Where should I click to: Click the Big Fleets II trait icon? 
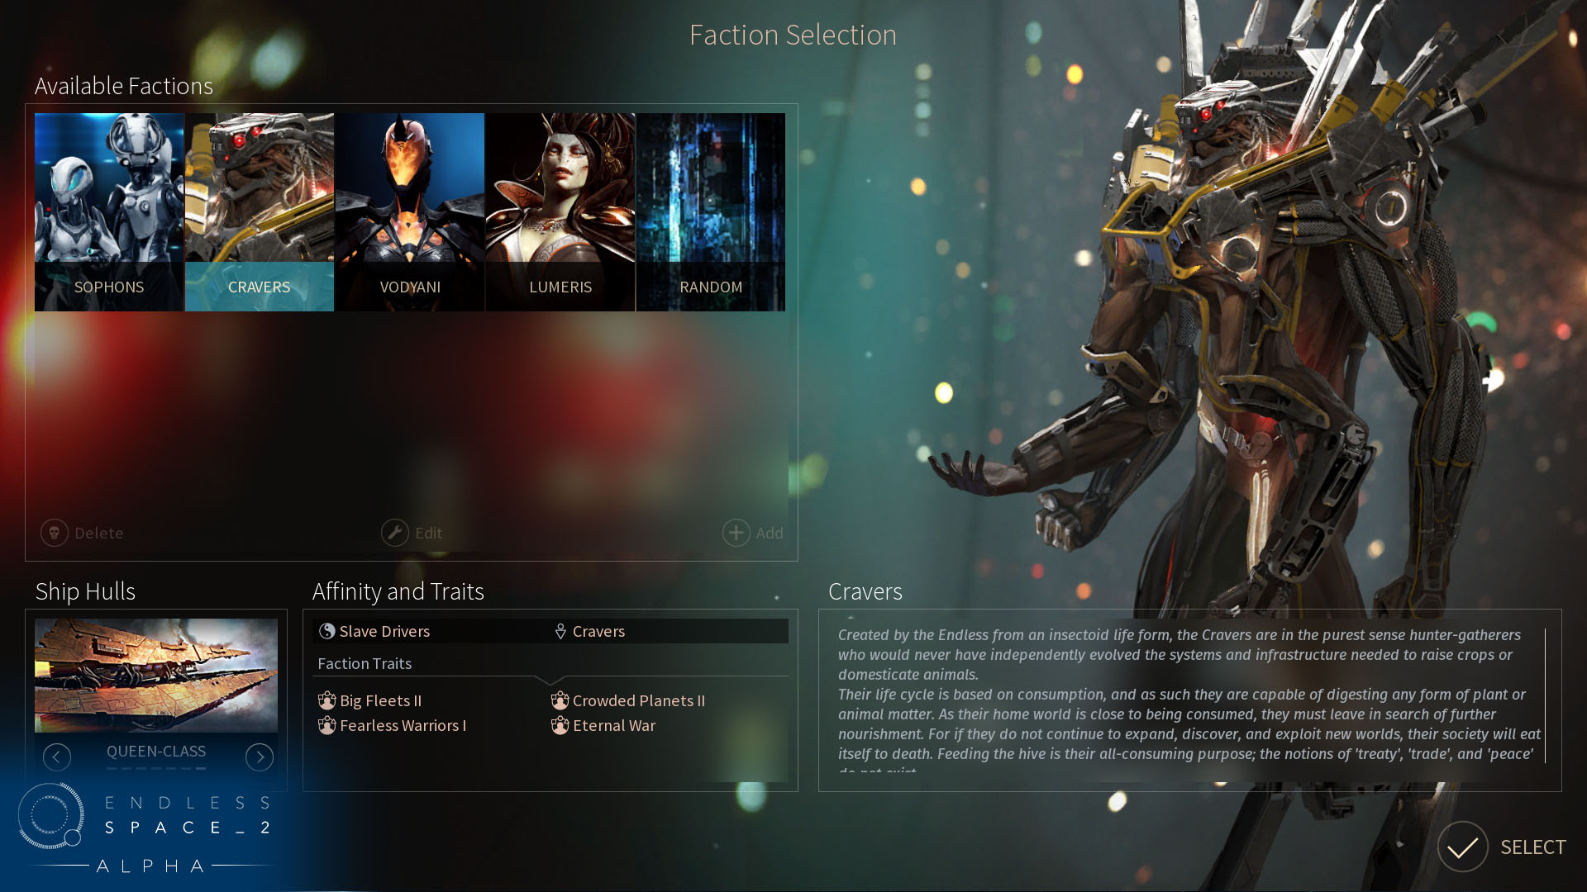pyautogui.click(x=327, y=700)
